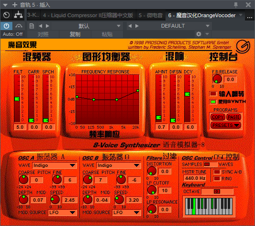Click the PASTE programs button
Viewport: 255px width, 226px height.
click(233, 117)
